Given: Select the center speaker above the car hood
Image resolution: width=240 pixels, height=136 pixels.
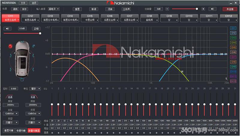Looking at the screenshot, I should (x=22, y=41).
